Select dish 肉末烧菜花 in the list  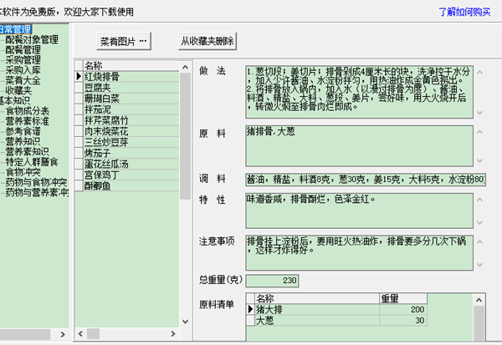[x=131, y=131]
